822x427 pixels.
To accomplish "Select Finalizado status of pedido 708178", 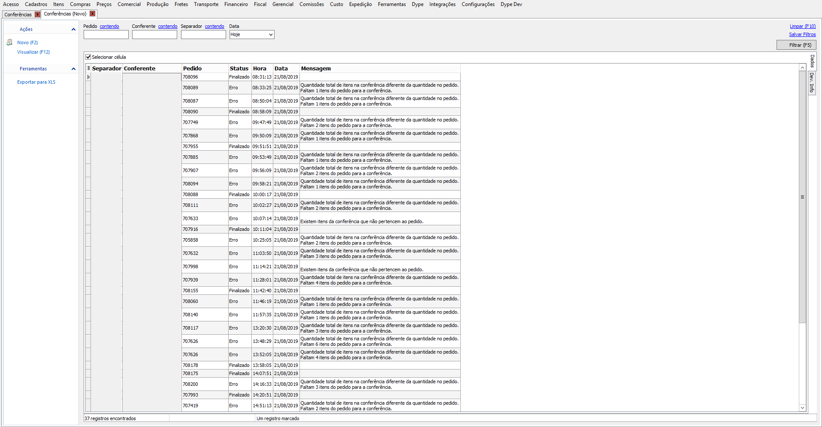I will (240, 365).
